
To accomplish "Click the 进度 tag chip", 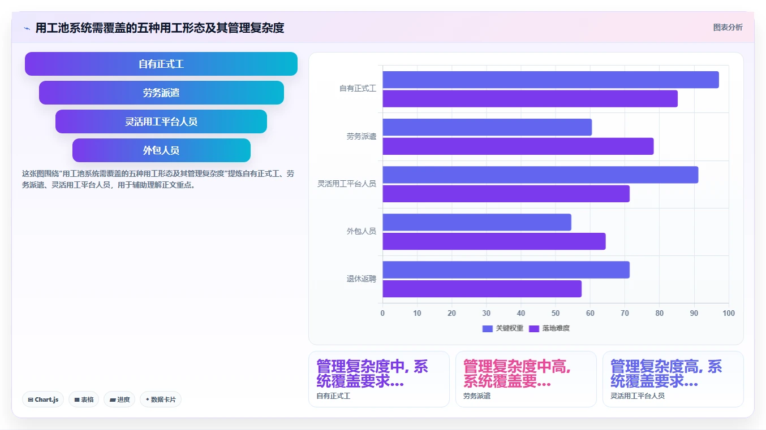I will click(119, 399).
